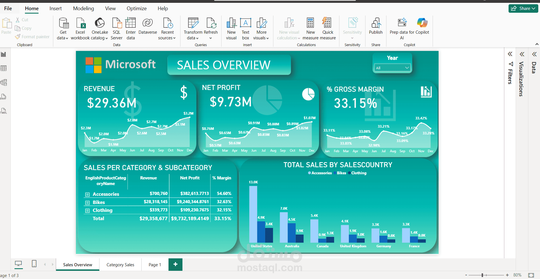
Task: Click Accessories legend color dot
Action: [309, 173]
